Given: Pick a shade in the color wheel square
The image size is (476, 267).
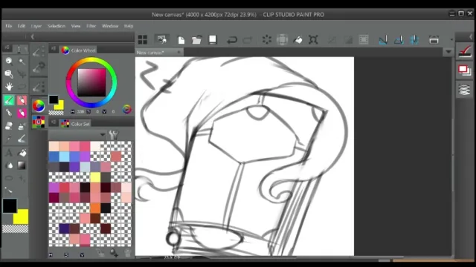Looking at the screenshot, I should [91, 82].
